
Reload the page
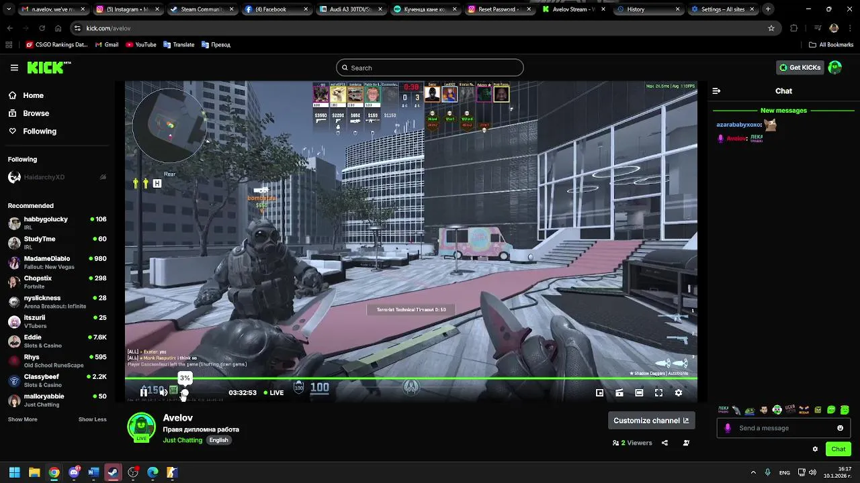tap(42, 28)
